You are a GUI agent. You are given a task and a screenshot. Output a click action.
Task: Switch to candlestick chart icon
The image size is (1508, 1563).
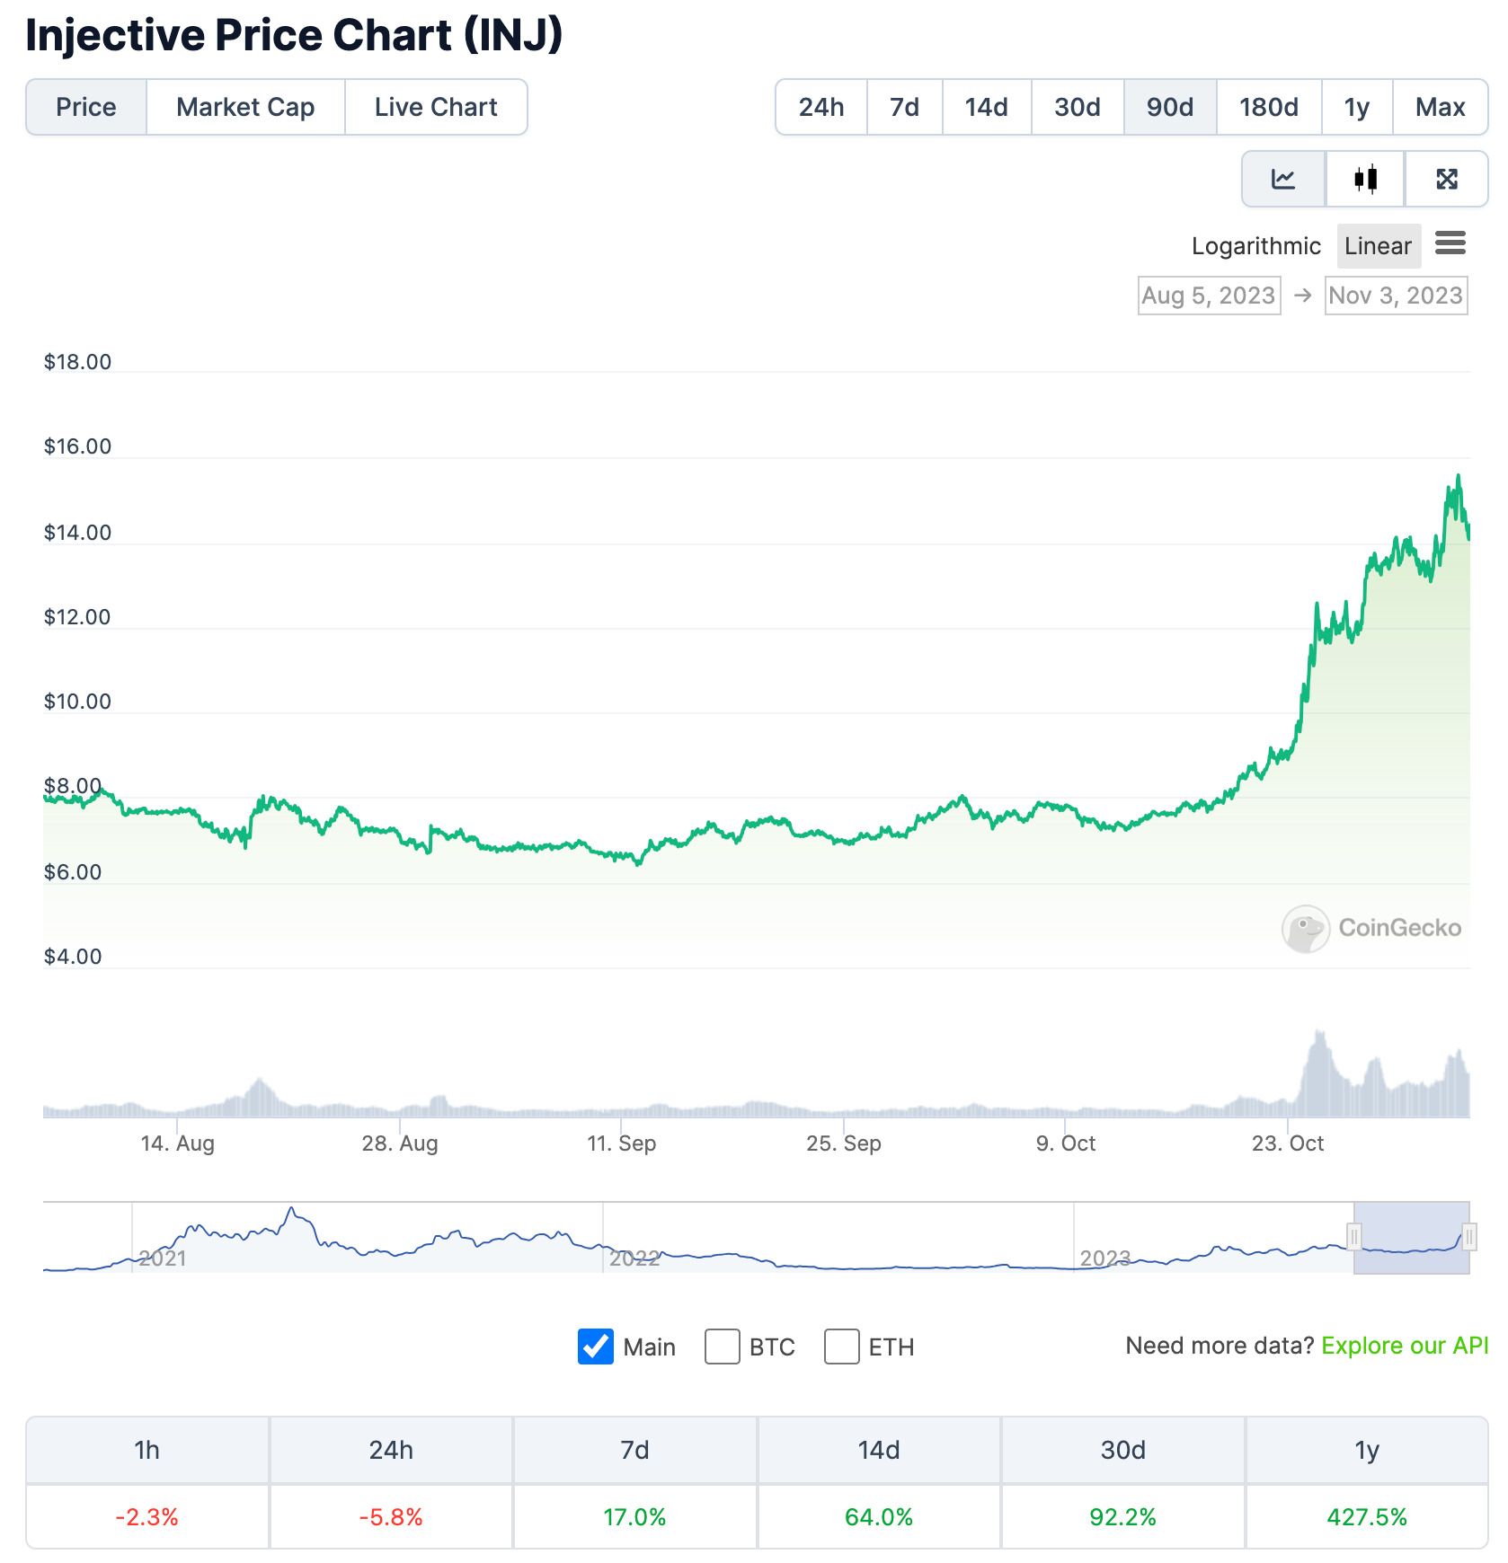point(1365,180)
